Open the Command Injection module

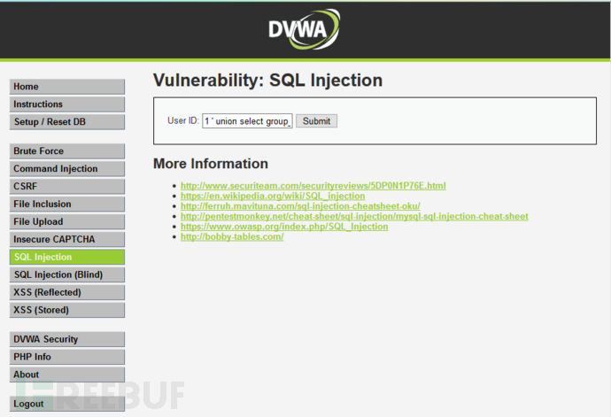point(67,169)
